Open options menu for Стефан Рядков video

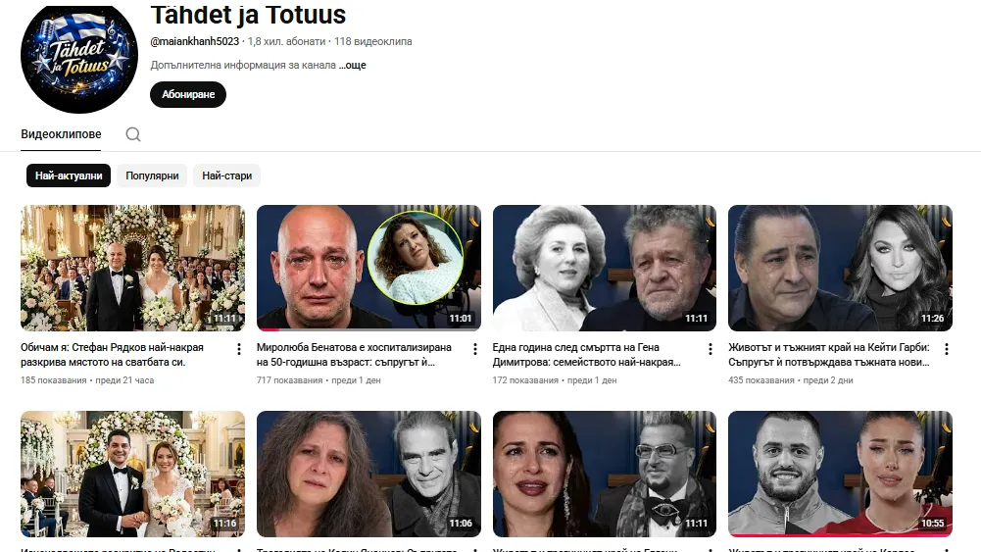tap(239, 349)
